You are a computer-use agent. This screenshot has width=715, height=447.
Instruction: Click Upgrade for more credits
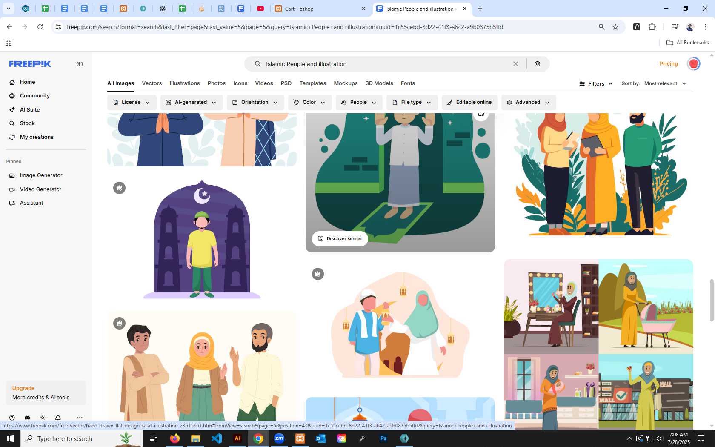click(x=46, y=393)
